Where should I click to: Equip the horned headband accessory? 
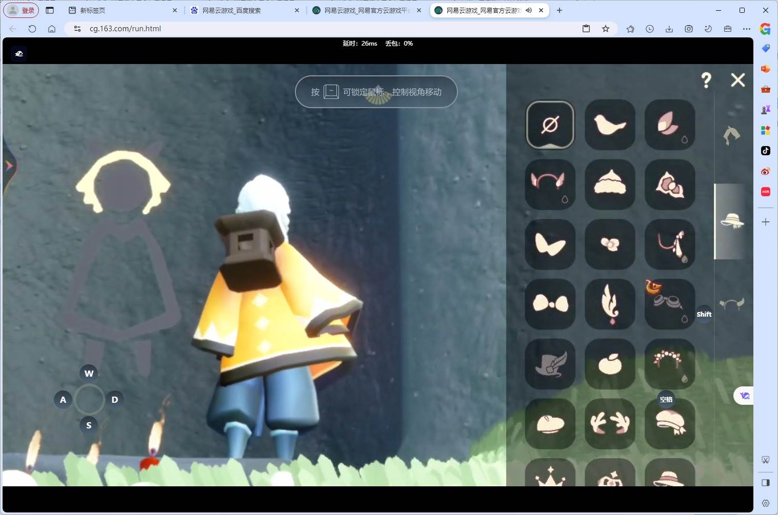[x=550, y=184]
